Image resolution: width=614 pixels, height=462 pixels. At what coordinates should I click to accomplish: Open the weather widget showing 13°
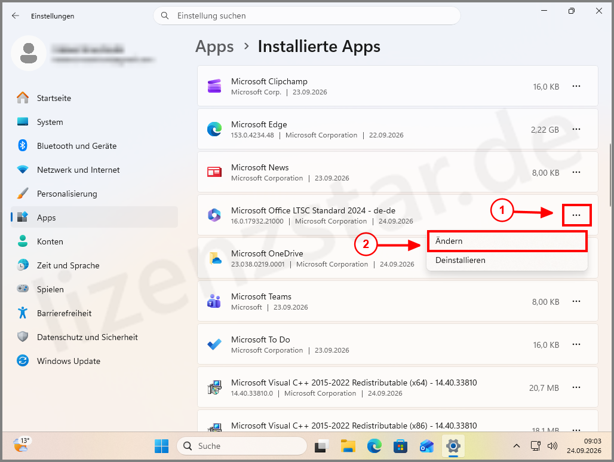point(22,445)
